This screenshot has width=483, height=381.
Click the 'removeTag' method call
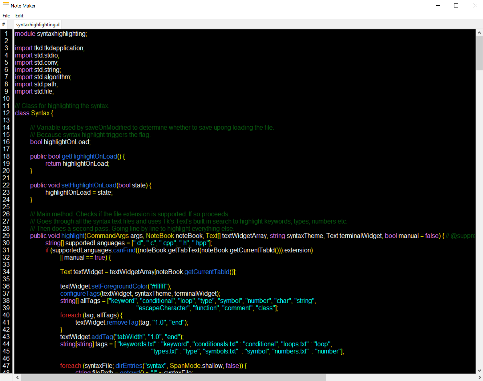(x=123, y=322)
